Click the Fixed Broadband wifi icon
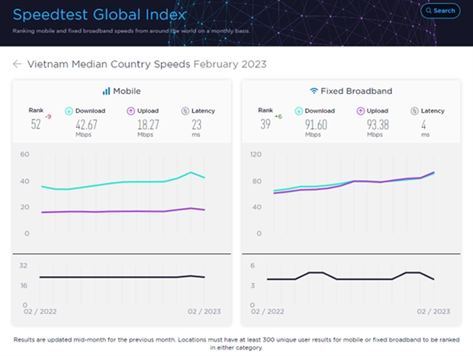The width and height of the screenshot is (473, 356). (x=314, y=91)
